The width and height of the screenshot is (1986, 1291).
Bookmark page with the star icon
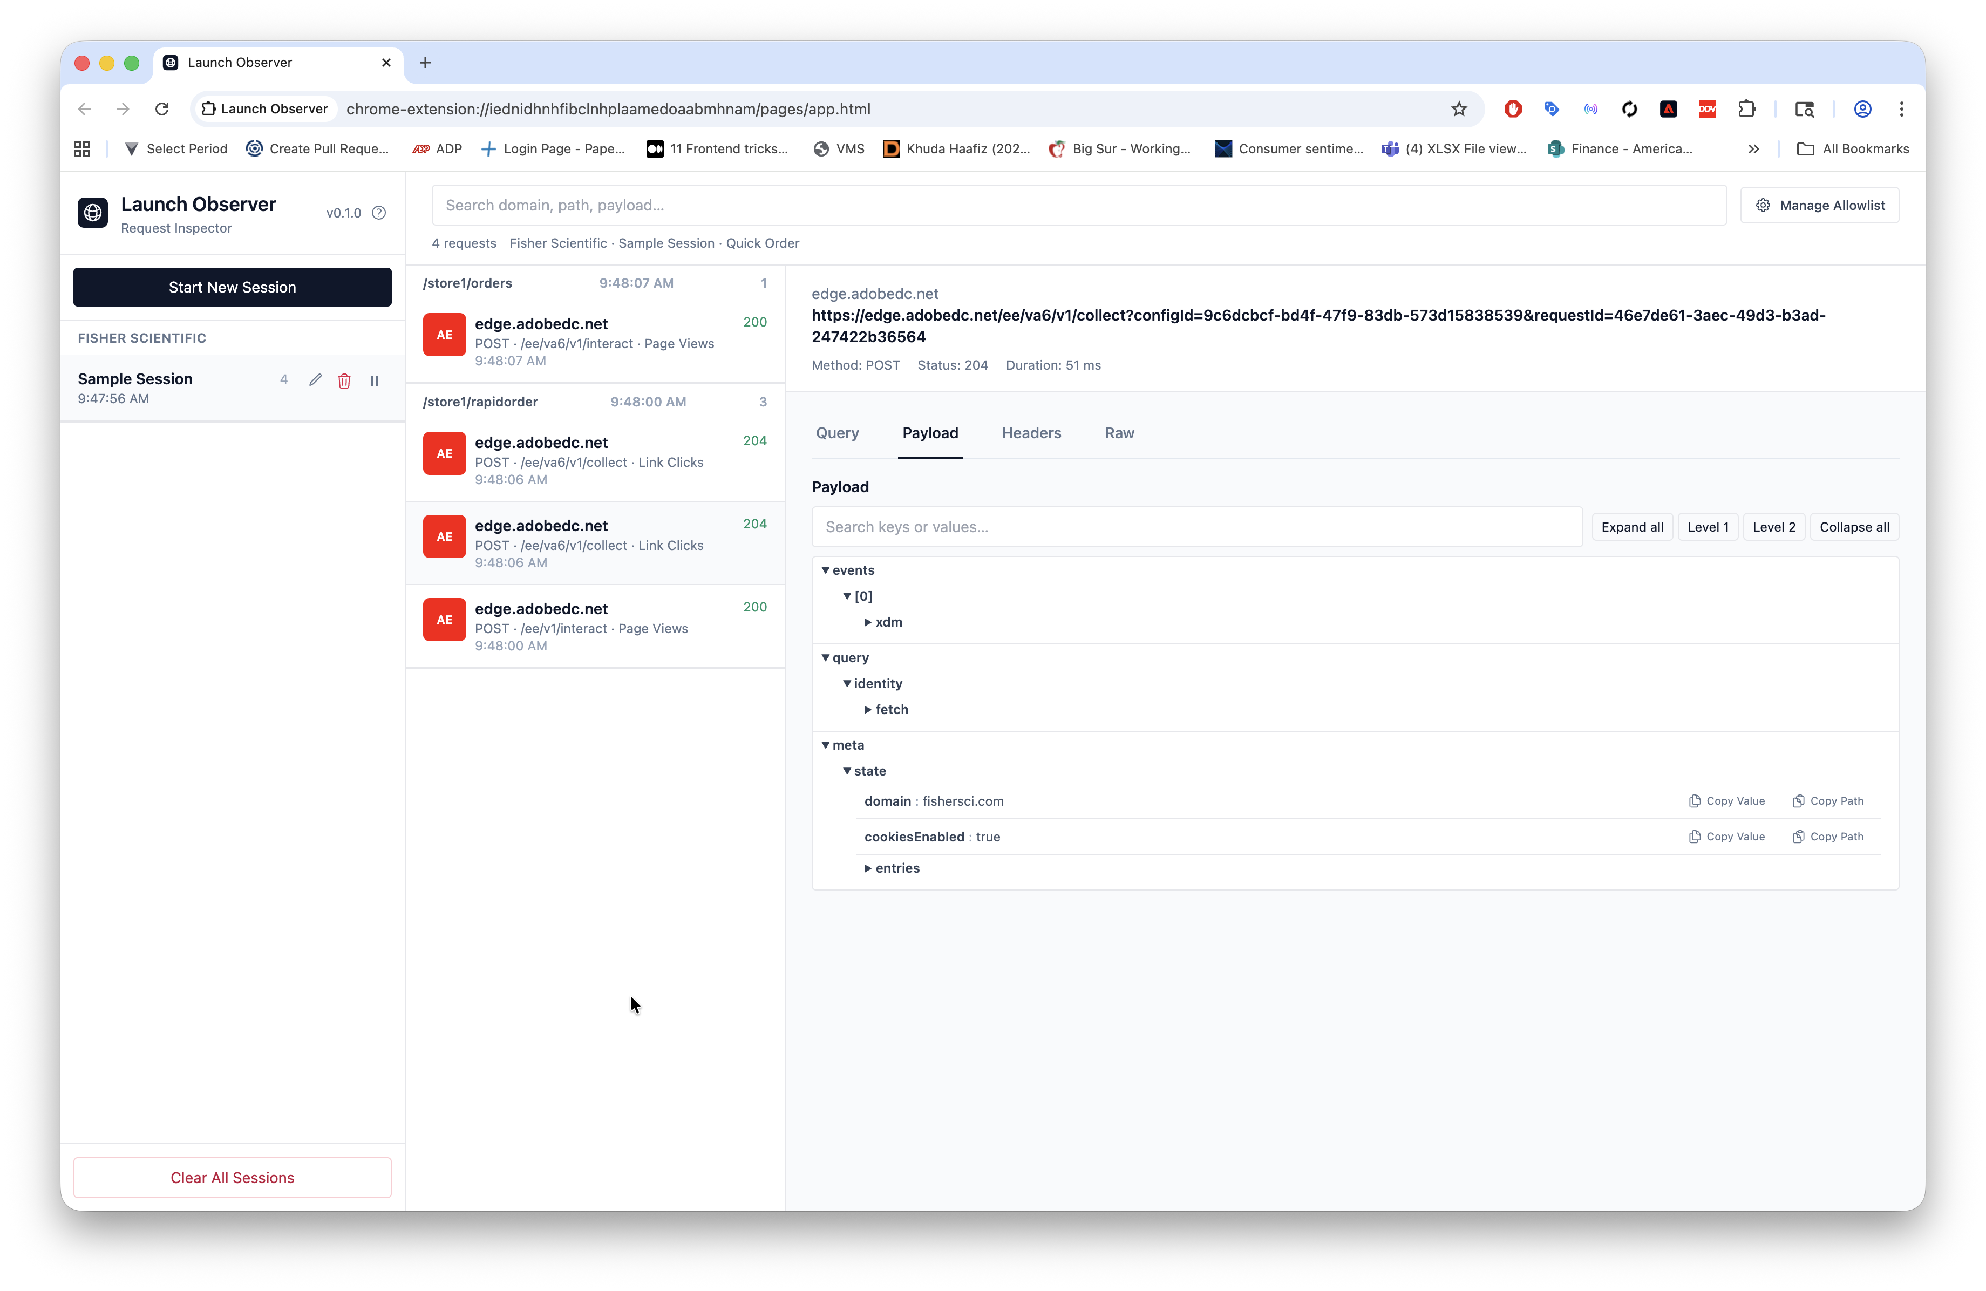(x=1458, y=110)
